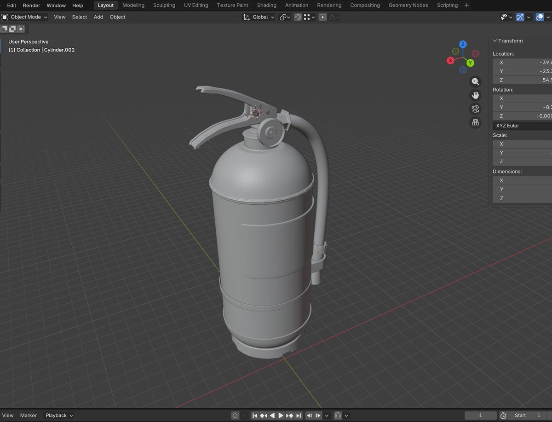Toggle viewport gizmos display
The width and height of the screenshot is (552, 422).
point(520,17)
